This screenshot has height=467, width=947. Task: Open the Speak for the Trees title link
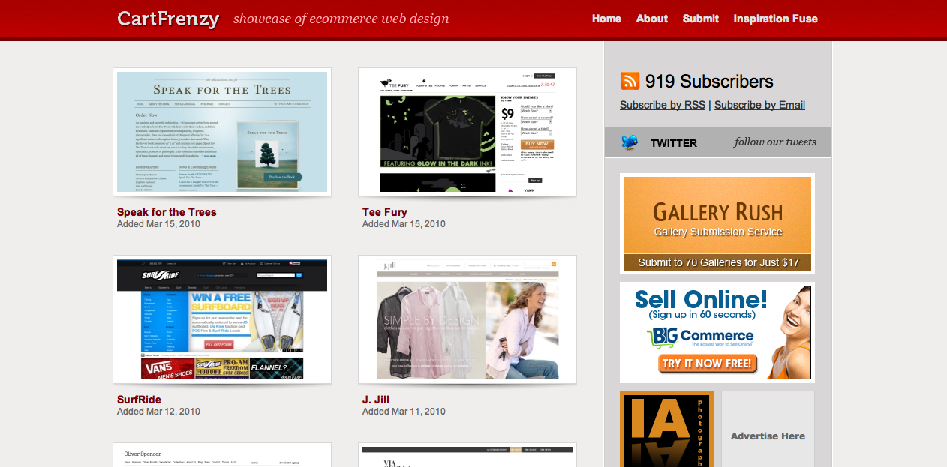[167, 212]
